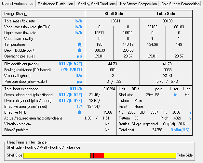The width and height of the screenshot is (203, 163).
Task: Select tube fouling resistance value .0033
Action: point(167,70)
